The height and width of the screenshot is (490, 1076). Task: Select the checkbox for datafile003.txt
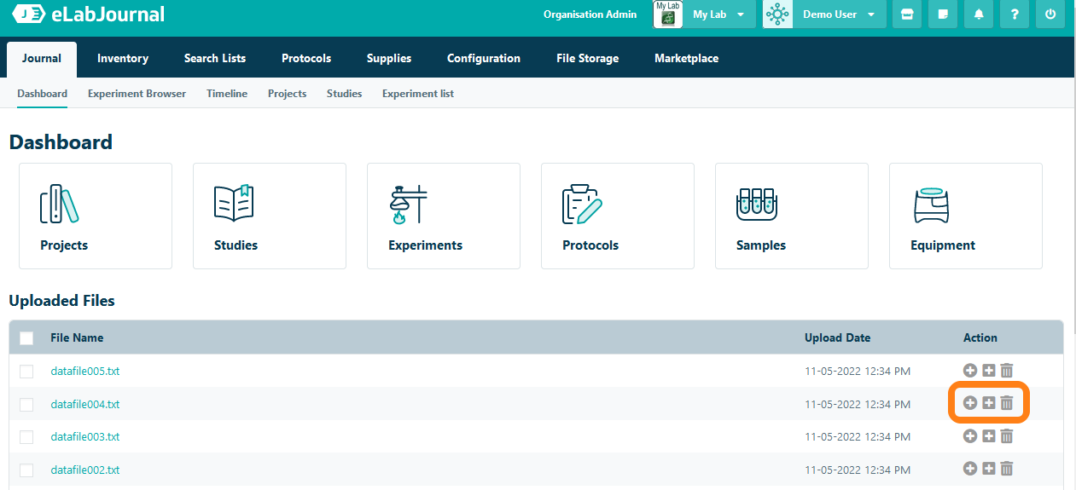tap(26, 437)
